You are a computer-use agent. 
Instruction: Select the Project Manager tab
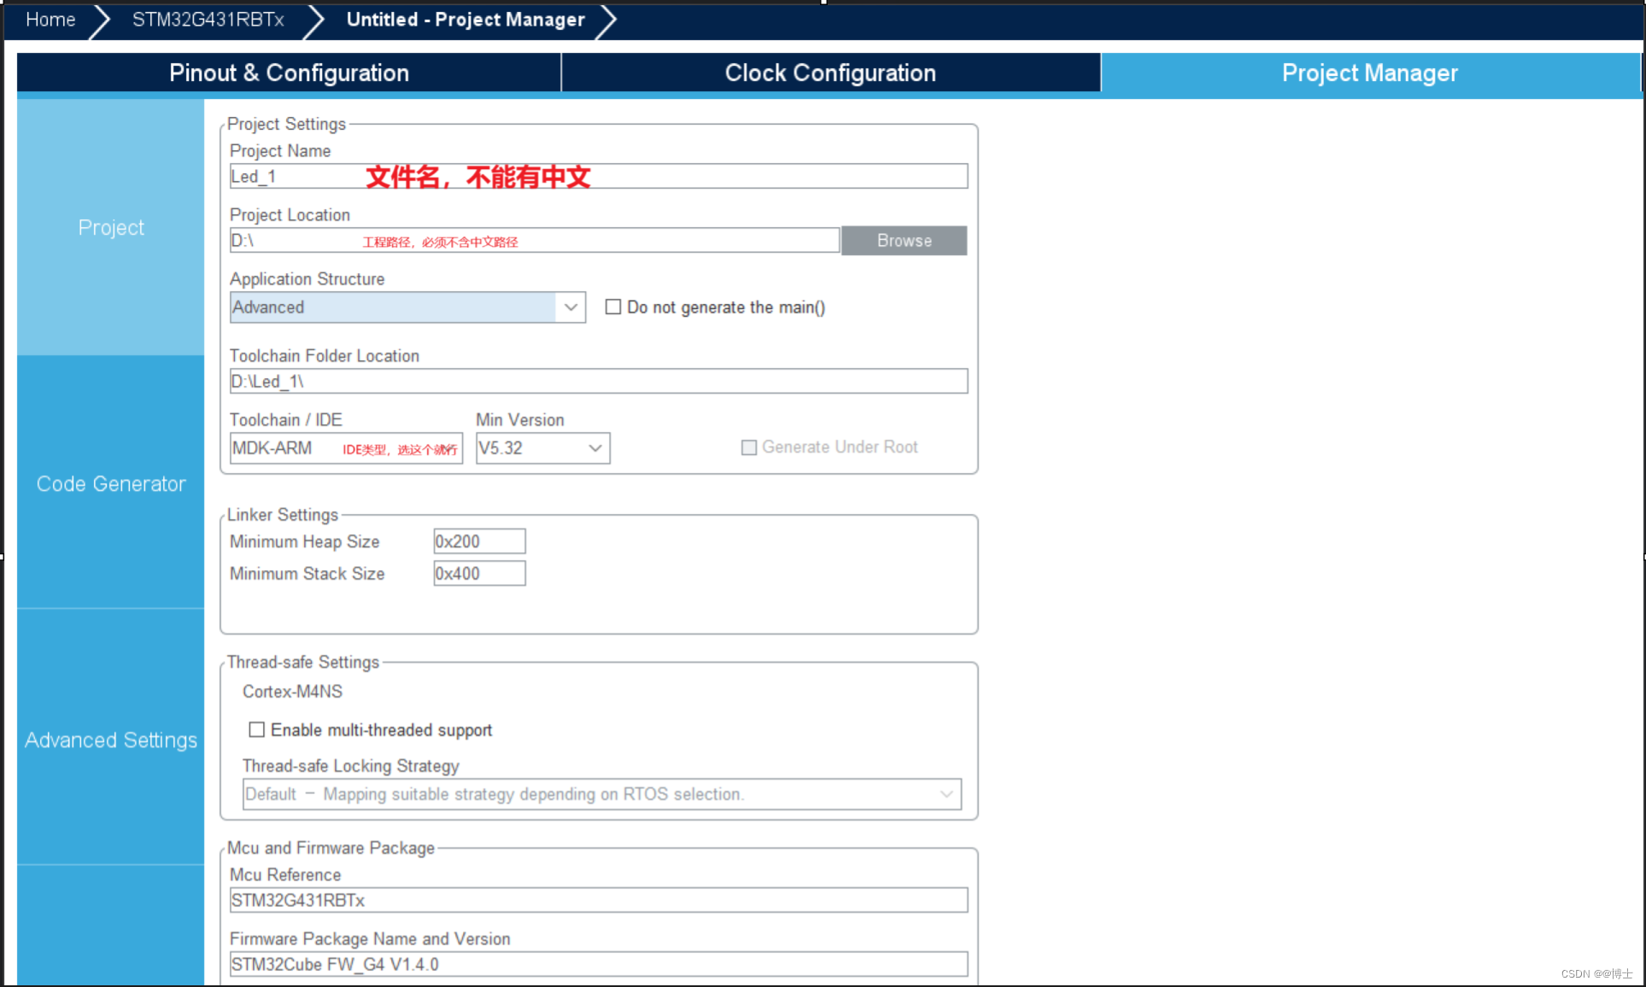1369,73
